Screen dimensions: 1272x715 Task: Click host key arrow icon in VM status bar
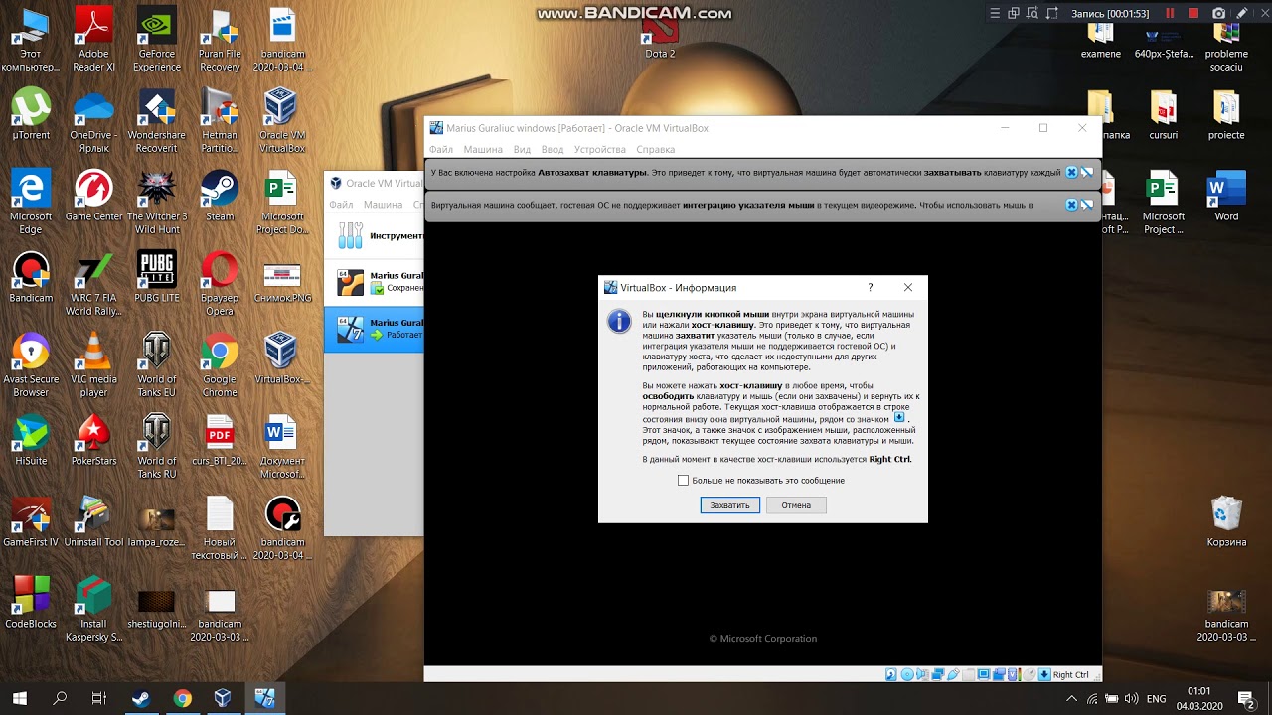click(1044, 674)
